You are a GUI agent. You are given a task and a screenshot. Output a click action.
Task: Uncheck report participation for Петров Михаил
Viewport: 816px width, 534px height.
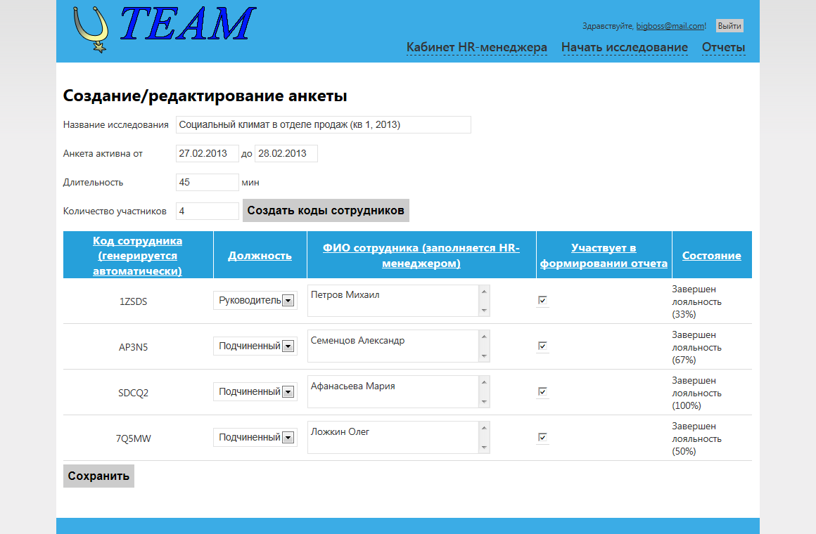tap(542, 301)
